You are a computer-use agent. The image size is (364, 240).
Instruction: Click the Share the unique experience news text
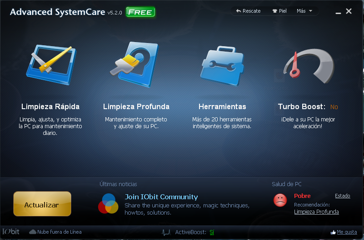(x=187, y=209)
